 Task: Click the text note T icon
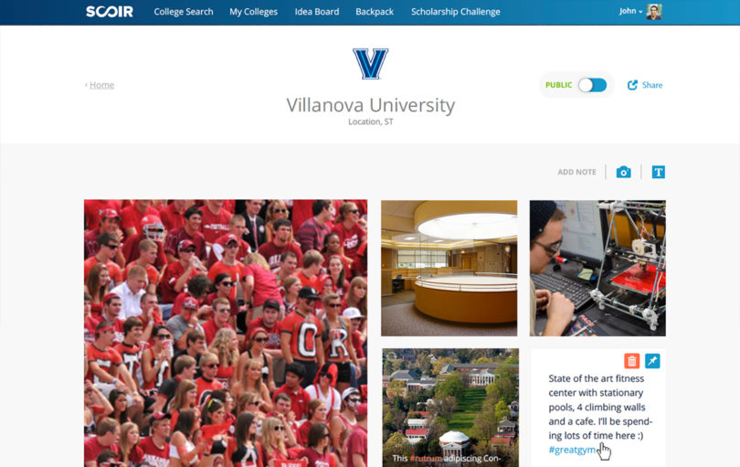click(659, 172)
